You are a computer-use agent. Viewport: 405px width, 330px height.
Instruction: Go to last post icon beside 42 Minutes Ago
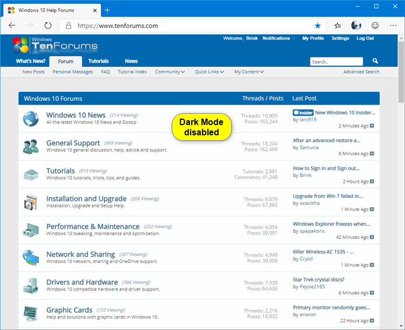click(x=372, y=237)
